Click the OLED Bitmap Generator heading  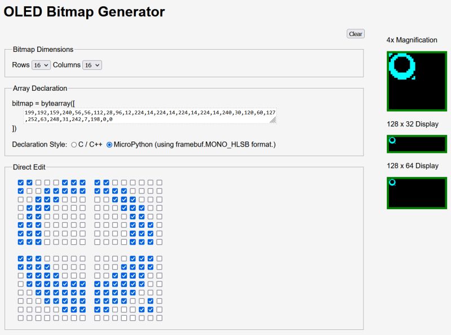(85, 12)
